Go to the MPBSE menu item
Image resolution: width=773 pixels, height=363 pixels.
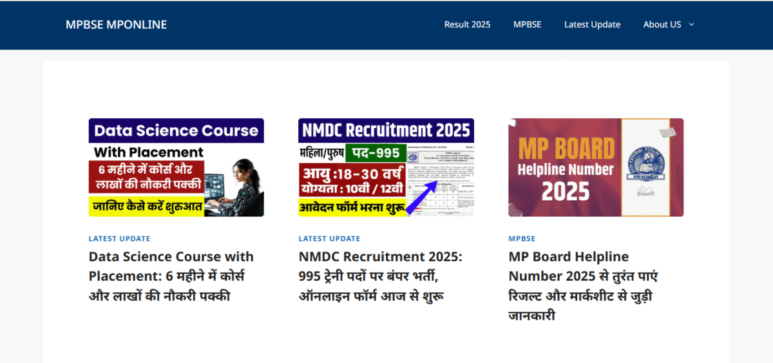[527, 24]
